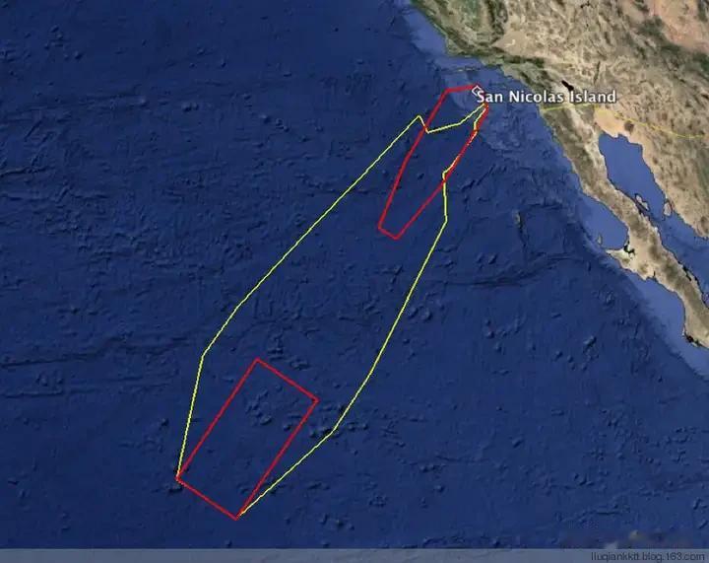Click the gray status bar along the bottom

pyautogui.click(x=354, y=556)
